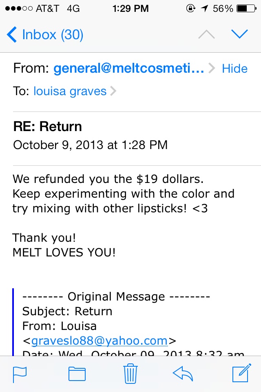Expand chevron next to sender address
261x392 pixels.
coord(212,68)
